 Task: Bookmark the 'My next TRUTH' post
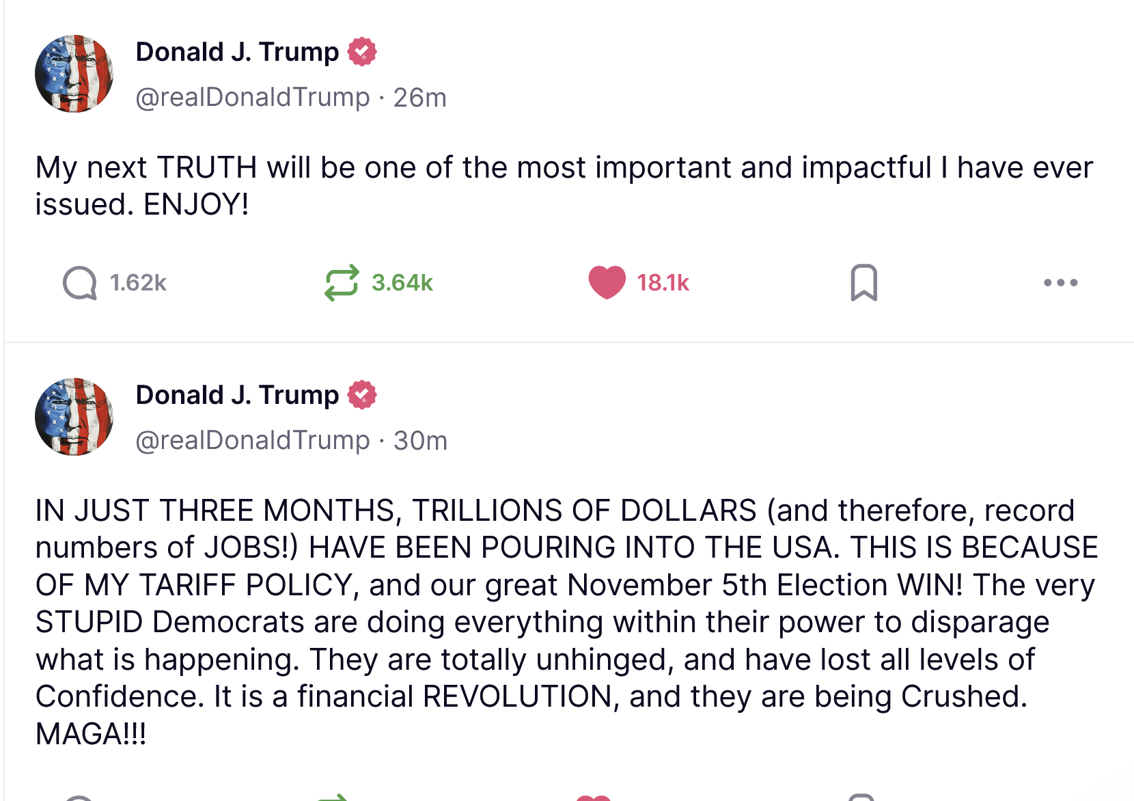[x=863, y=283]
